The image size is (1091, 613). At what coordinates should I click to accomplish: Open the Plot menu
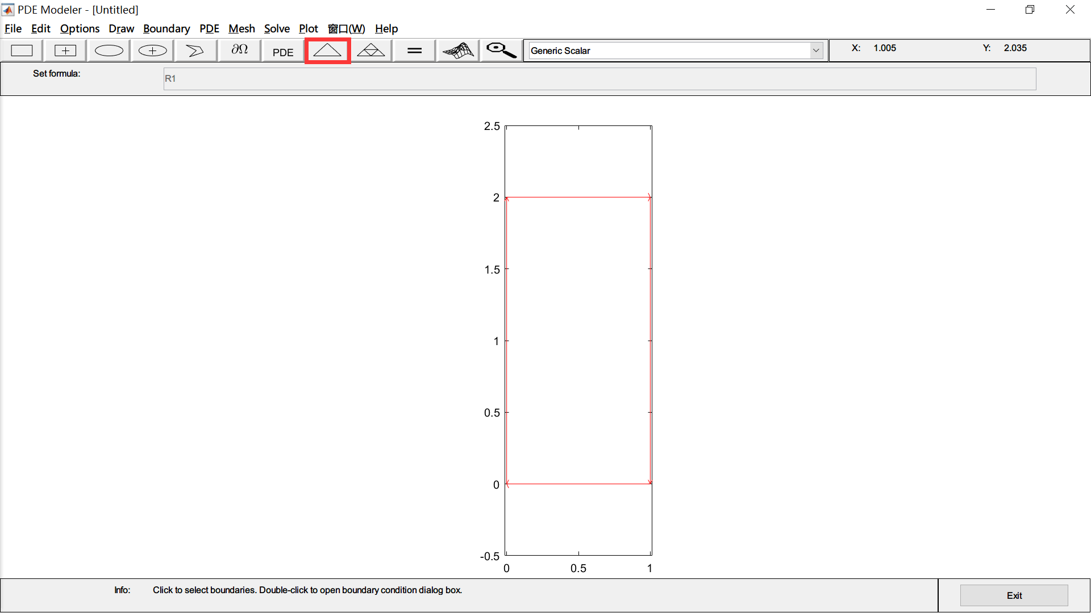[308, 28]
